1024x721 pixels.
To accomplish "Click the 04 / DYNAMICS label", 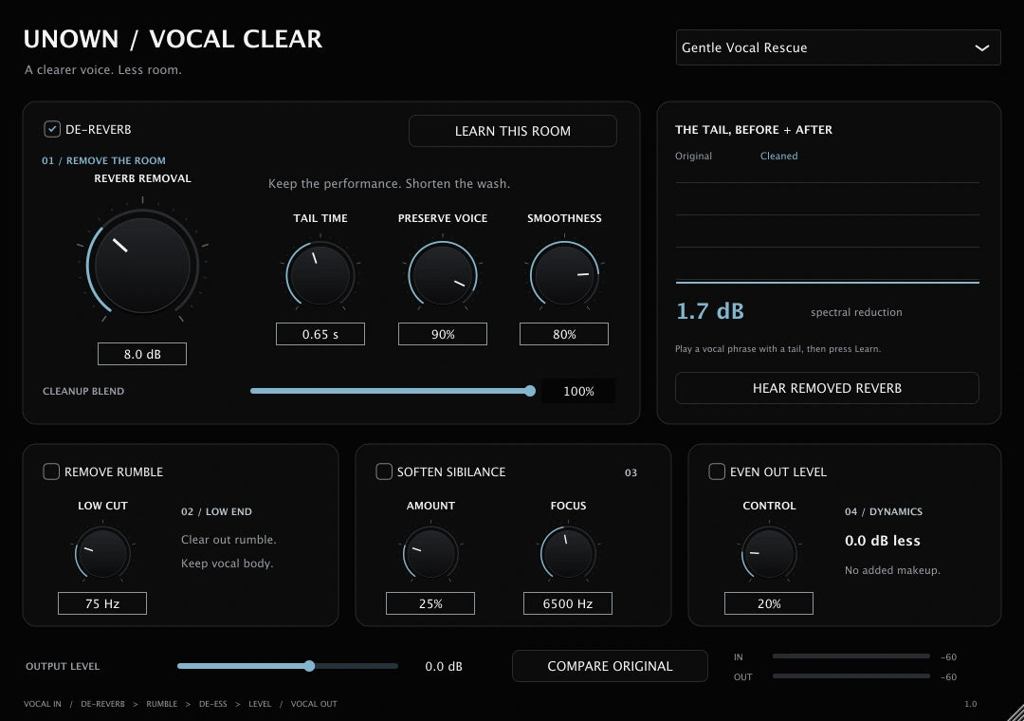I will [x=884, y=511].
